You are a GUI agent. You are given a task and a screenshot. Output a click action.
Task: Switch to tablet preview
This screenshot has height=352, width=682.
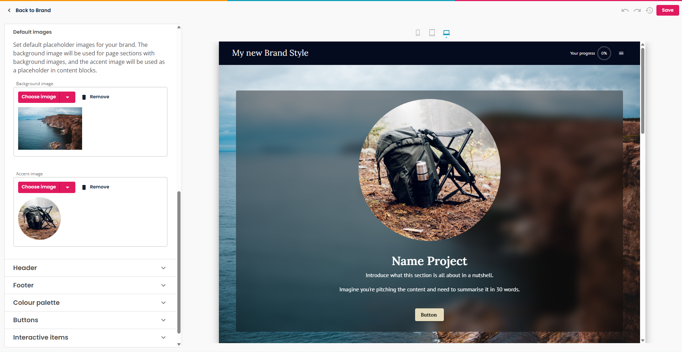click(432, 33)
